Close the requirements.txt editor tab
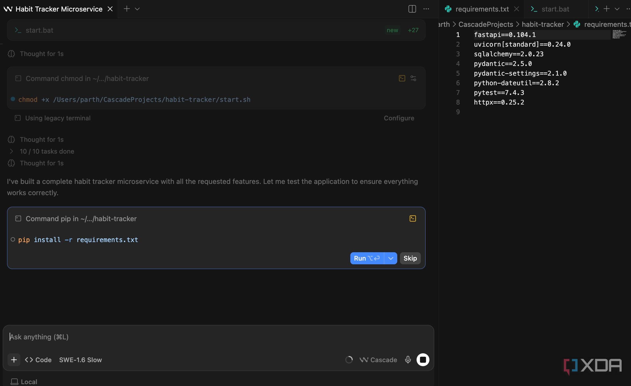Image resolution: width=631 pixels, height=386 pixels. coord(517,9)
